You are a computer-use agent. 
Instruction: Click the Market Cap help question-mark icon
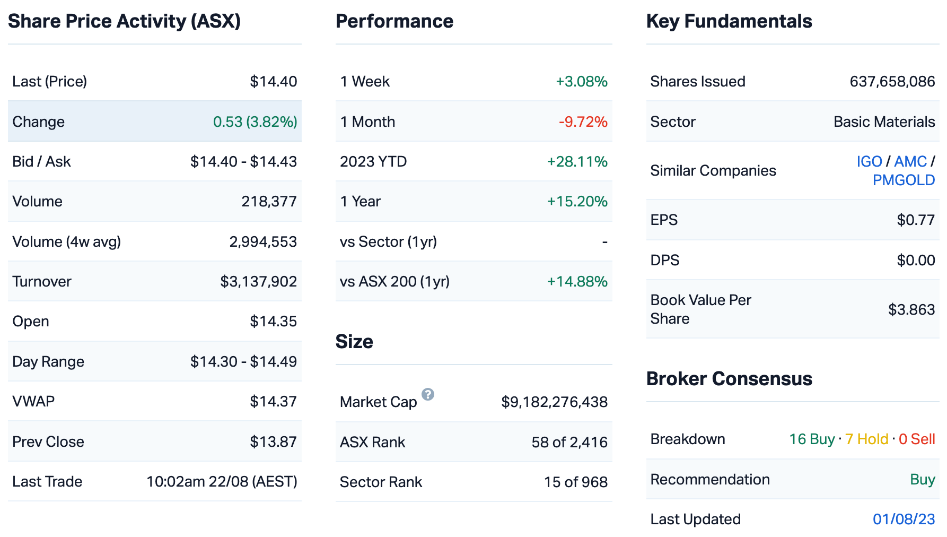click(428, 394)
